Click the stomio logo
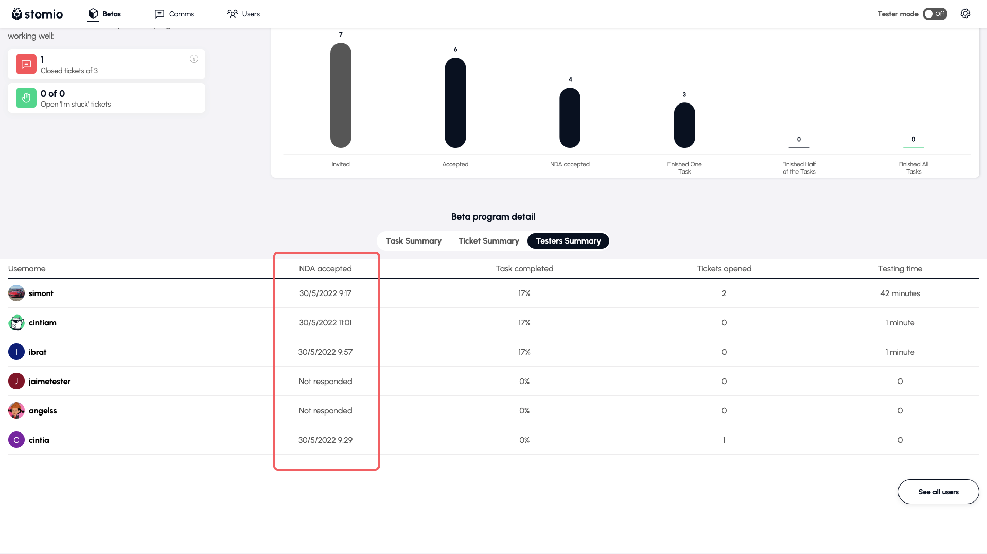987x554 pixels. (x=37, y=14)
